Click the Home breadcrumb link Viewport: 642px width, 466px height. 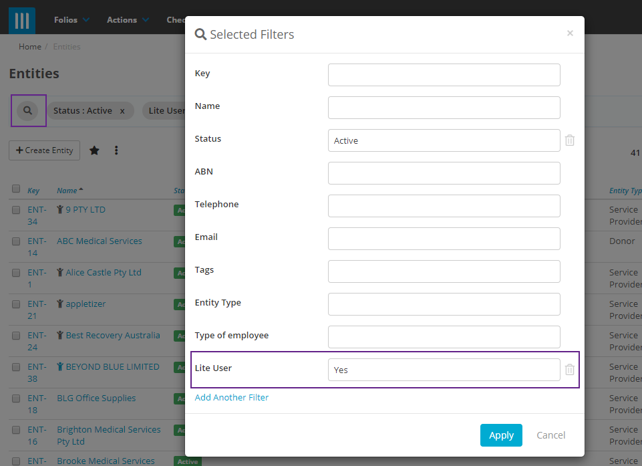click(30, 46)
